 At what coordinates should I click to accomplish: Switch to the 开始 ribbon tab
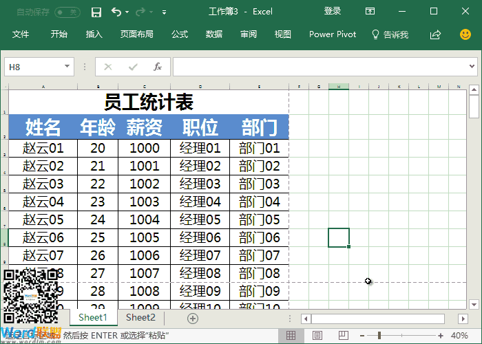pyautogui.click(x=59, y=34)
